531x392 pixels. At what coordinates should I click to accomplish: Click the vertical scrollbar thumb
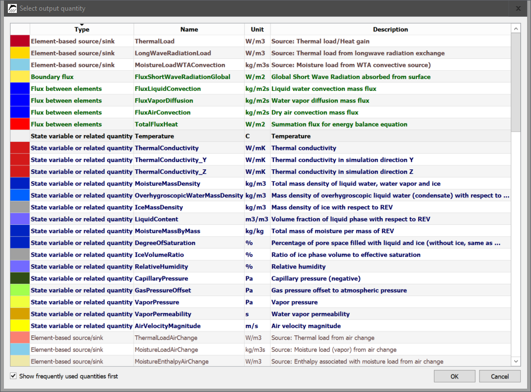click(x=516, y=82)
